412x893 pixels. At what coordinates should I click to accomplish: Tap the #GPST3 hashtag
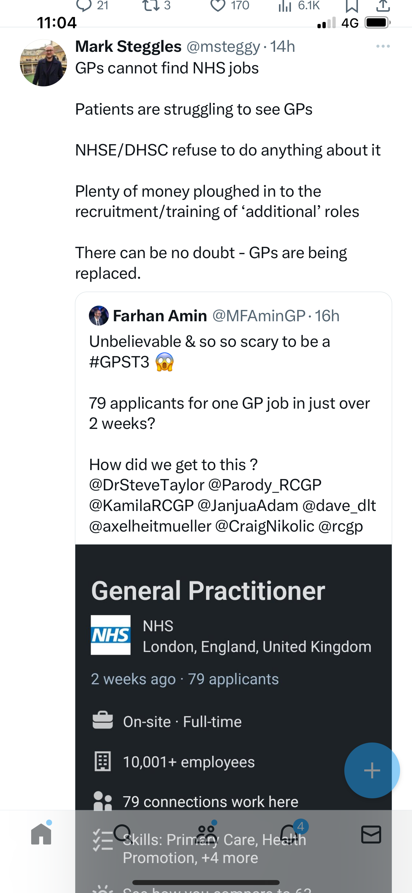119,362
